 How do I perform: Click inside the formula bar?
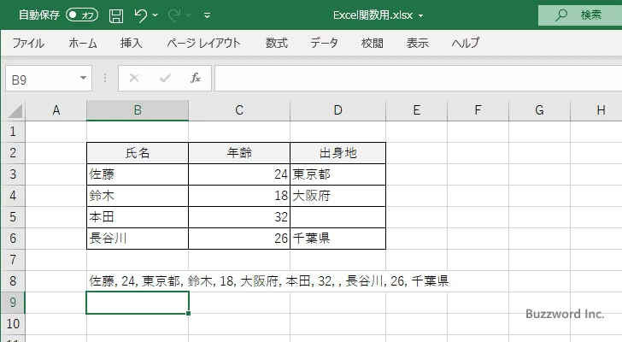click(418, 79)
